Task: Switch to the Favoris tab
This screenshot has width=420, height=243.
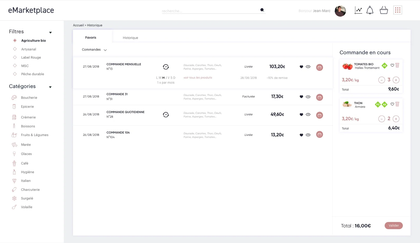Action: coord(91,37)
